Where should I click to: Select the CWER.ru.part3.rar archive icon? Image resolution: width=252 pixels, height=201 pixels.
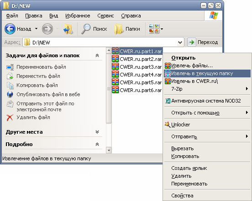pos(115,67)
